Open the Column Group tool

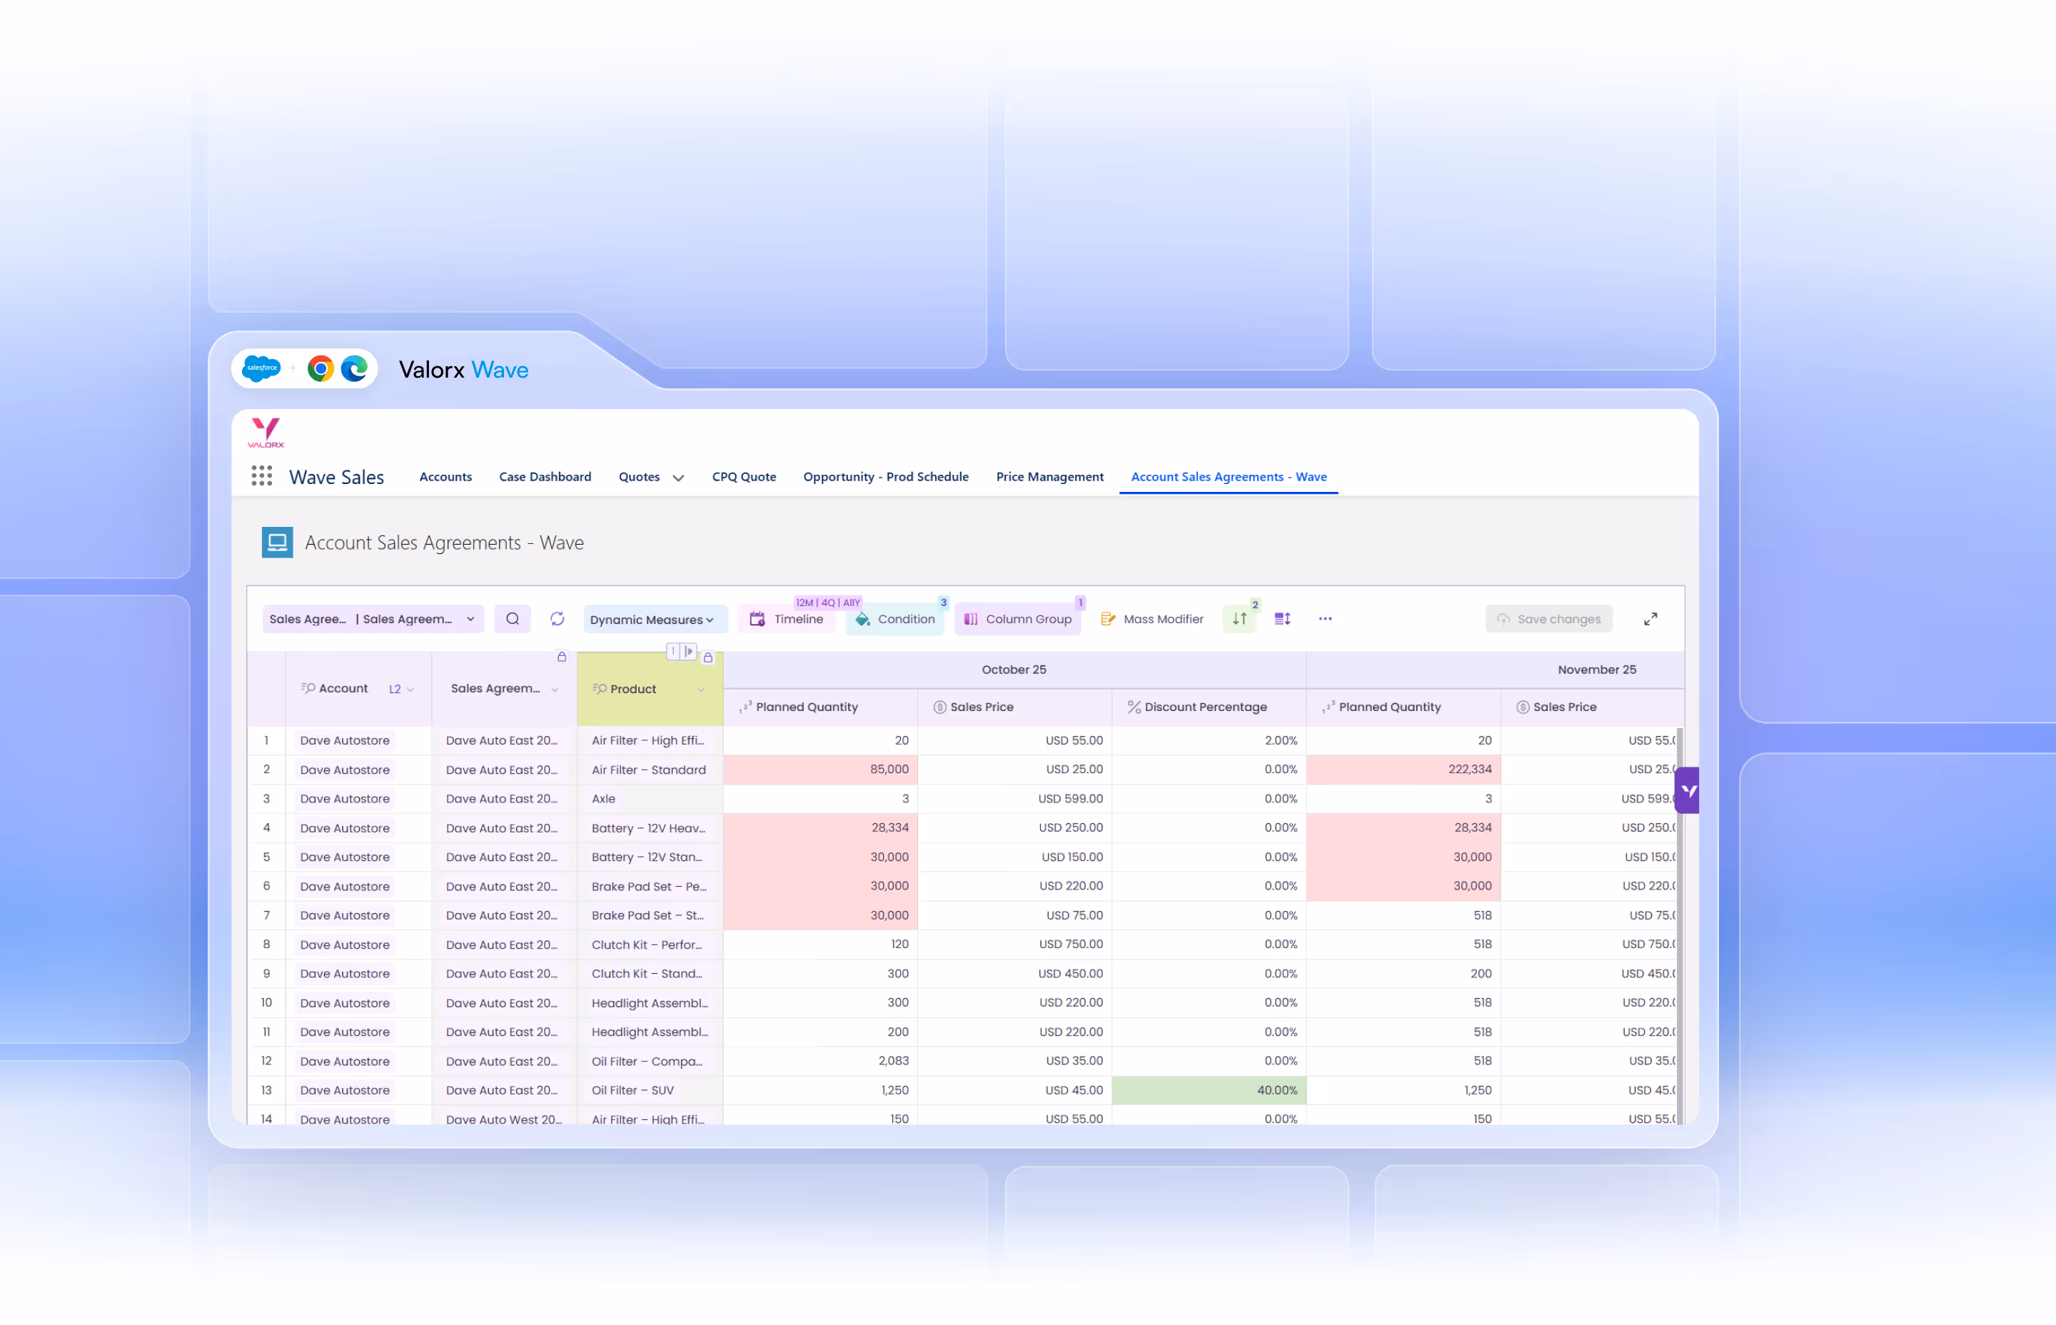tap(1018, 619)
